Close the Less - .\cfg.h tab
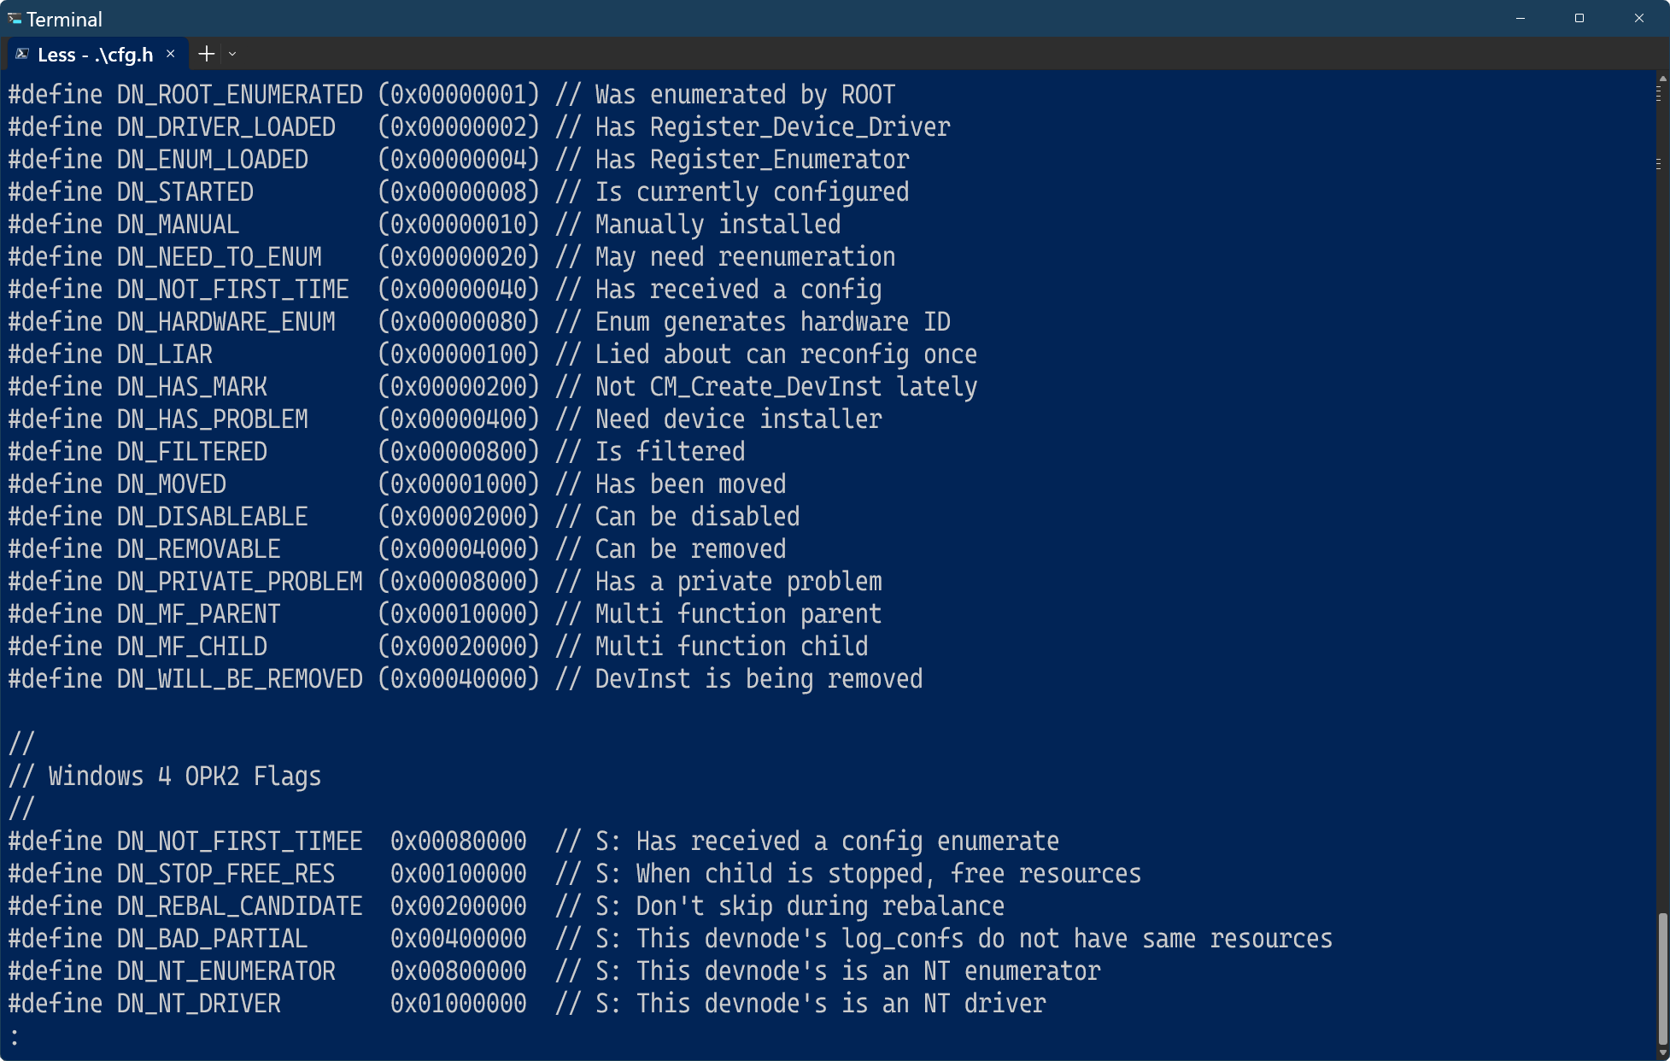Image resolution: width=1670 pixels, height=1061 pixels. coord(171,54)
